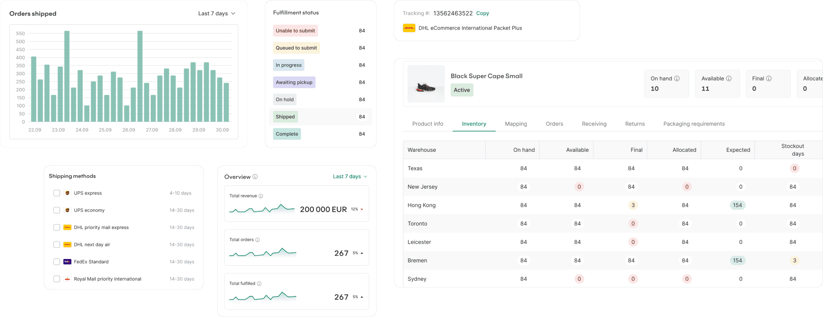Click the Awaiting pickup status tag
Screen dimensions: 823x317
294,82
